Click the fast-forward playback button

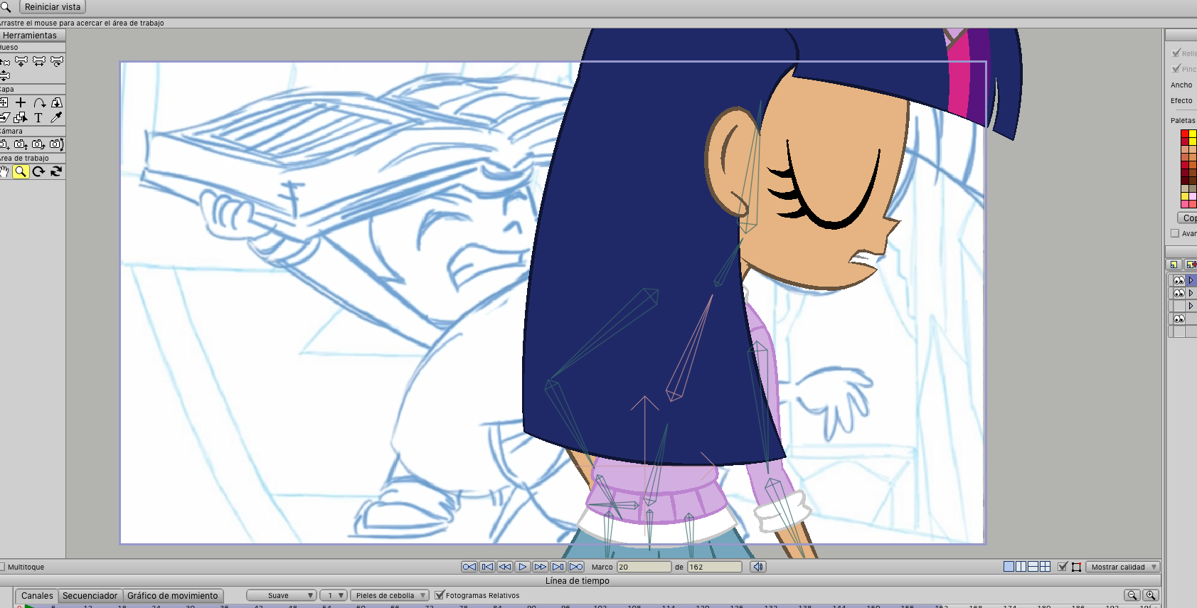click(x=541, y=567)
